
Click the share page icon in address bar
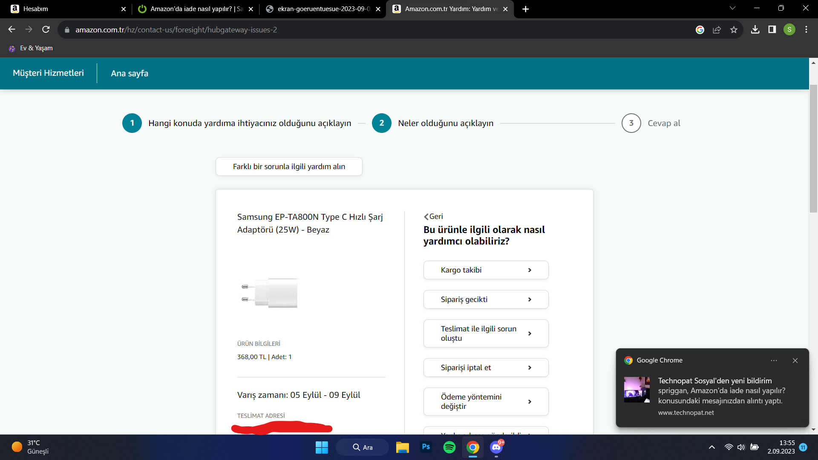(x=717, y=29)
